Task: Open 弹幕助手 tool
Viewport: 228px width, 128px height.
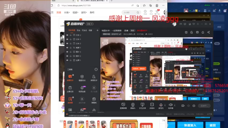Action: 70,78
